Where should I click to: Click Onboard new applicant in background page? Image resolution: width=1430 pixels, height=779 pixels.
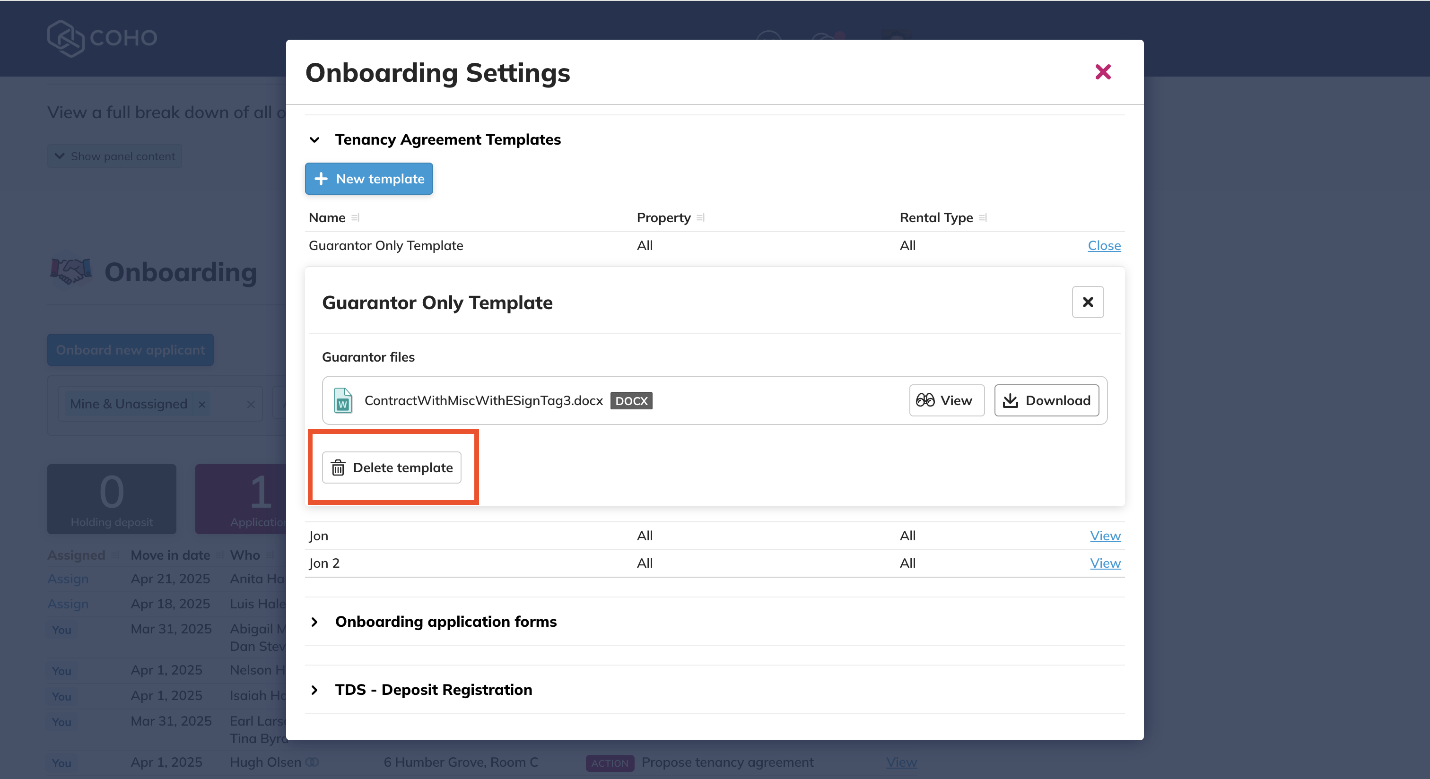131,350
